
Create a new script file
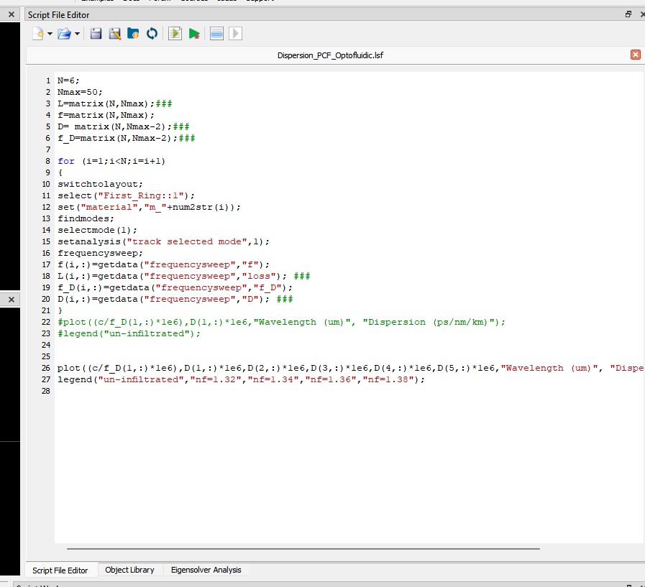click(38, 33)
